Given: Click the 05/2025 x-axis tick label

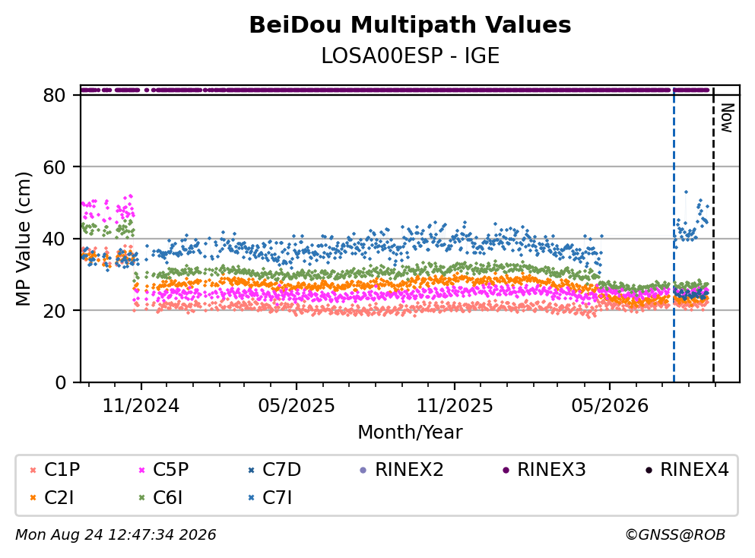Looking at the screenshot, I should pyautogui.click(x=296, y=406).
